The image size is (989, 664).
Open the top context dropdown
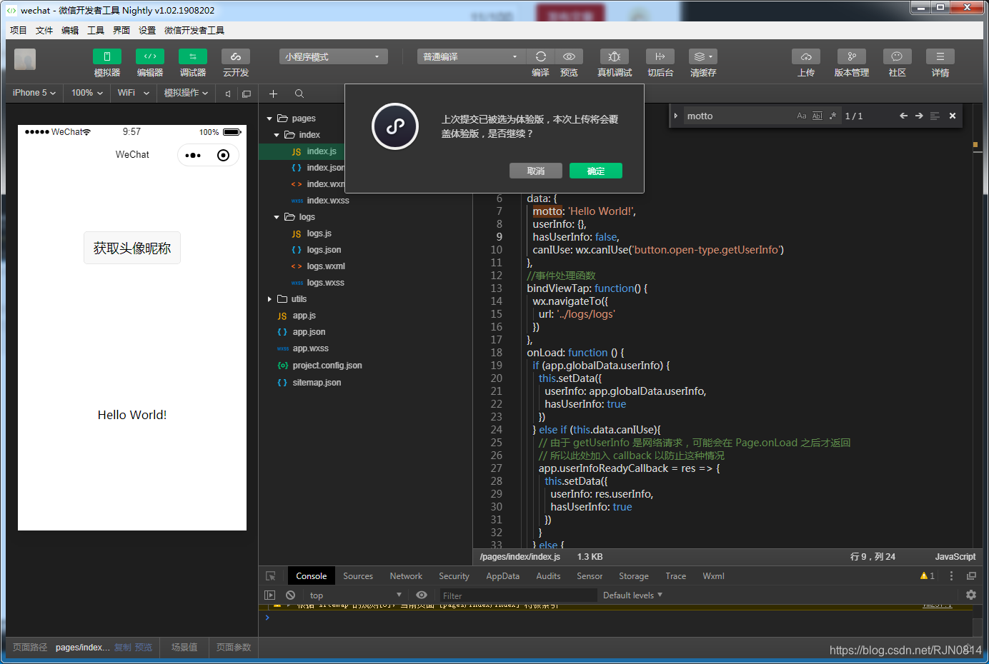(x=356, y=595)
